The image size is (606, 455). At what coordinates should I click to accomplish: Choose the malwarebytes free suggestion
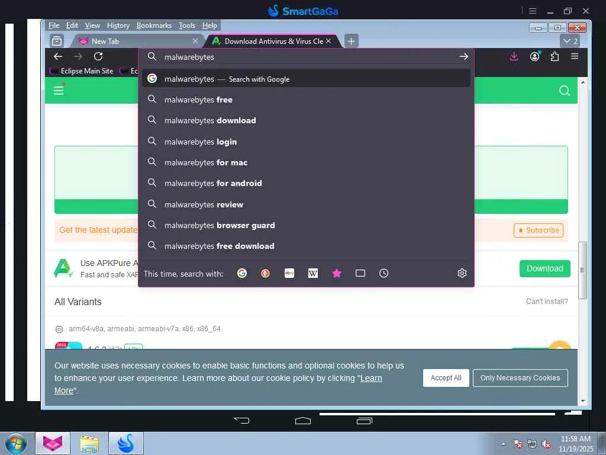(x=306, y=100)
